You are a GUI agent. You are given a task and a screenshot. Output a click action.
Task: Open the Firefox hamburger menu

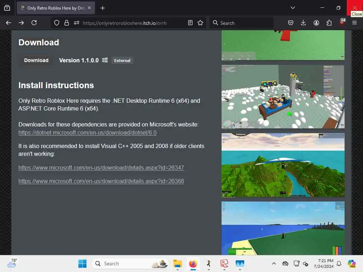coord(354,23)
